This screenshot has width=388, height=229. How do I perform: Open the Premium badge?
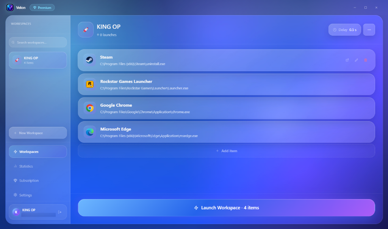coord(42,8)
